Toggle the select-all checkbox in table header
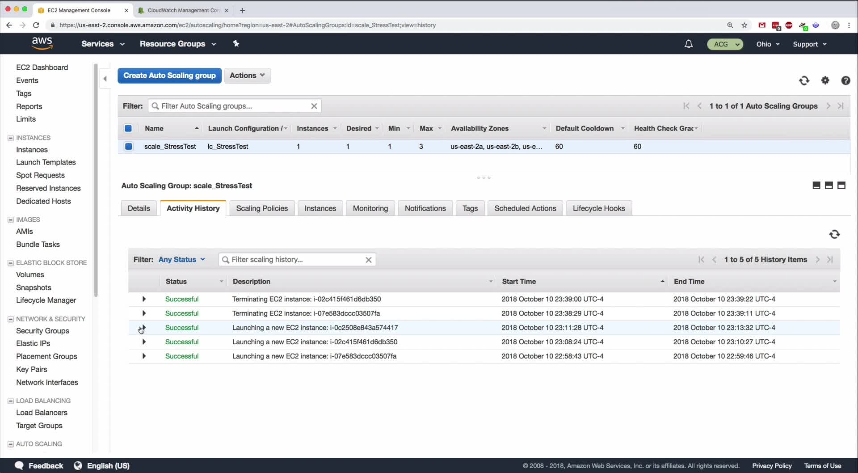This screenshot has width=858, height=473. click(x=128, y=128)
